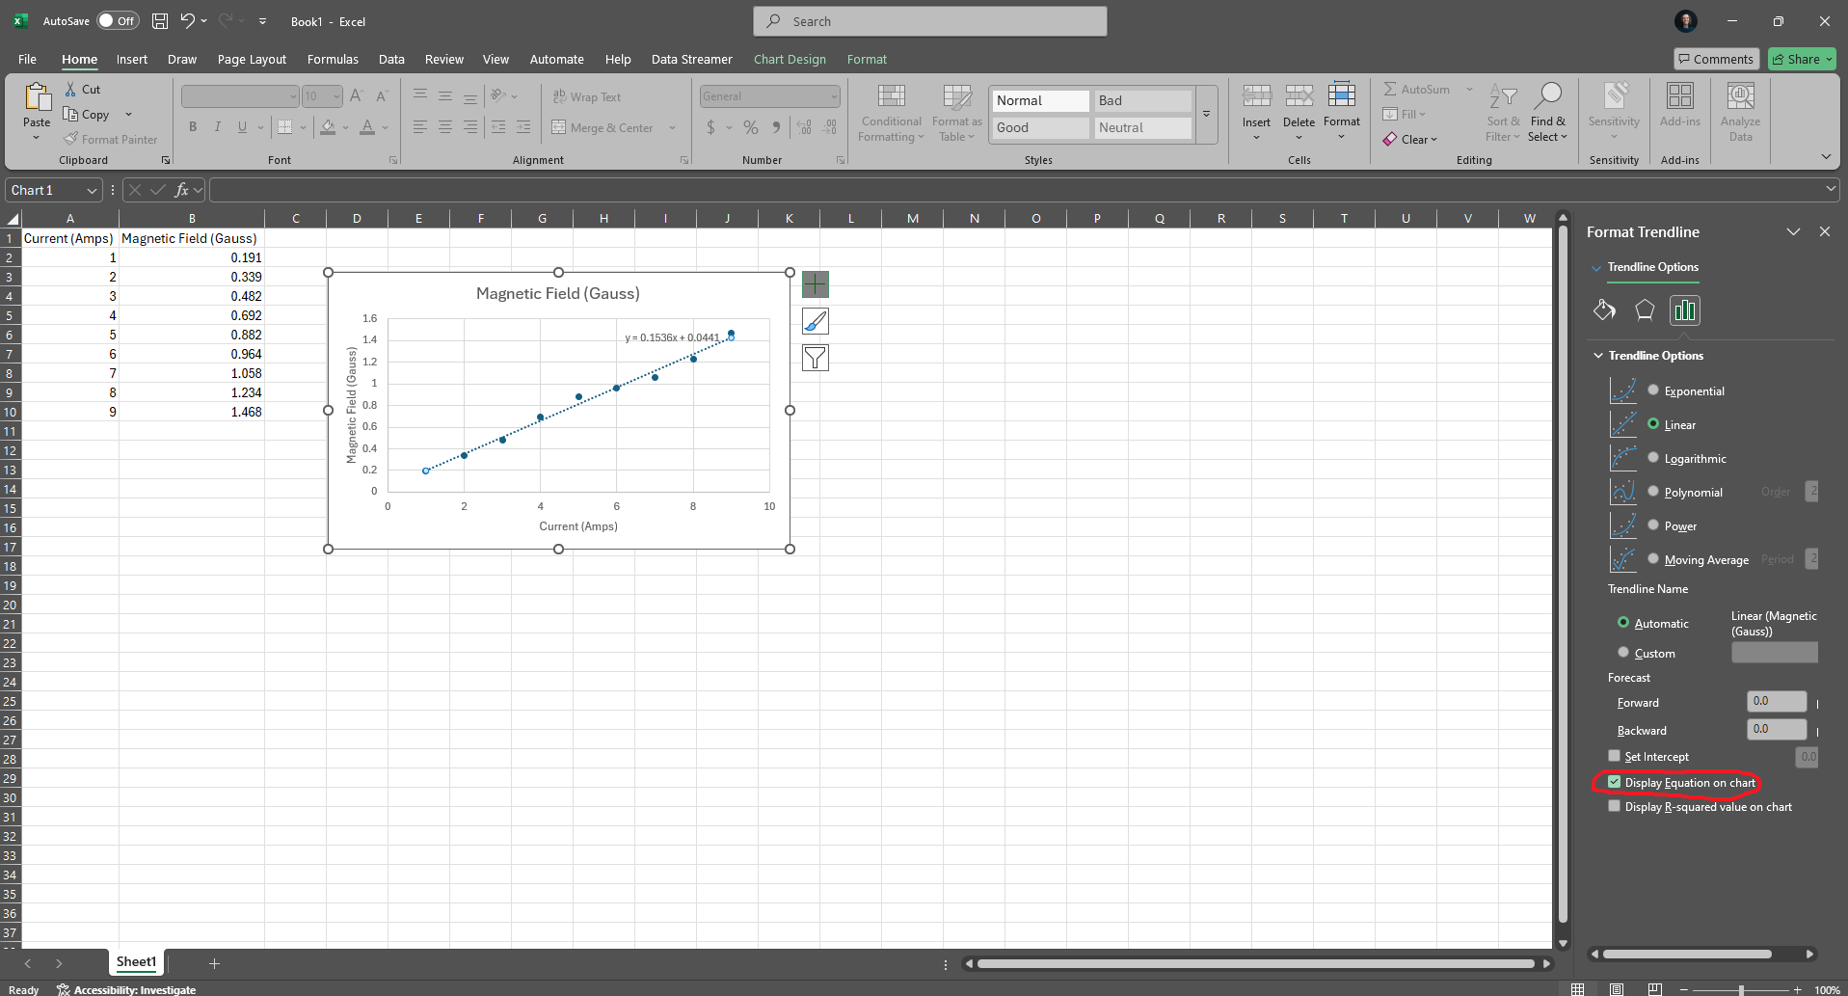Enable Display R-squared value on chart

pyautogui.click(x=1615, y=805)
